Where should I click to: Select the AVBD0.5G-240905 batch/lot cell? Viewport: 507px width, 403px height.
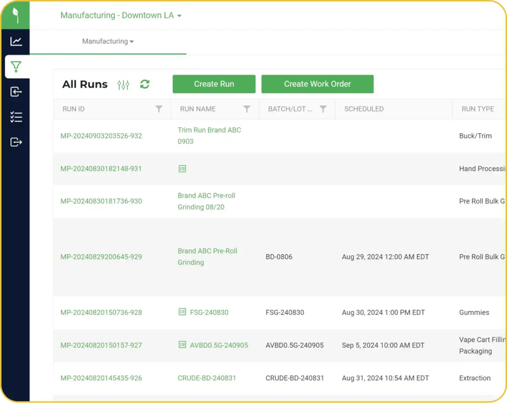295,345
